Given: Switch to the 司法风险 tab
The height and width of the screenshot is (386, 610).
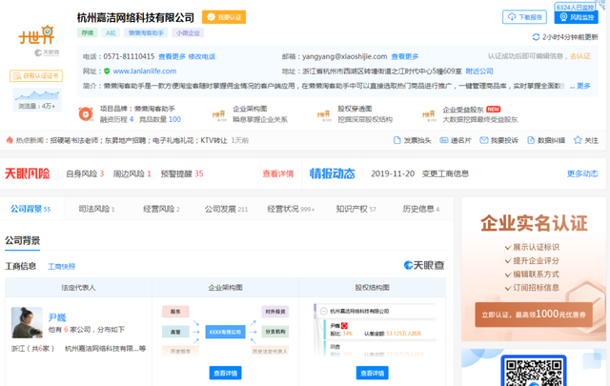Looking at the screenshot, I should 96,209.
